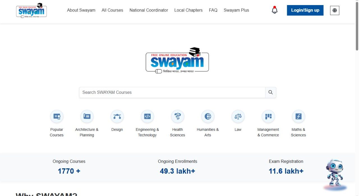359x196 pixels.
Task: Open the Maths & Sciences icon
Action: click(x=298, y=116)
